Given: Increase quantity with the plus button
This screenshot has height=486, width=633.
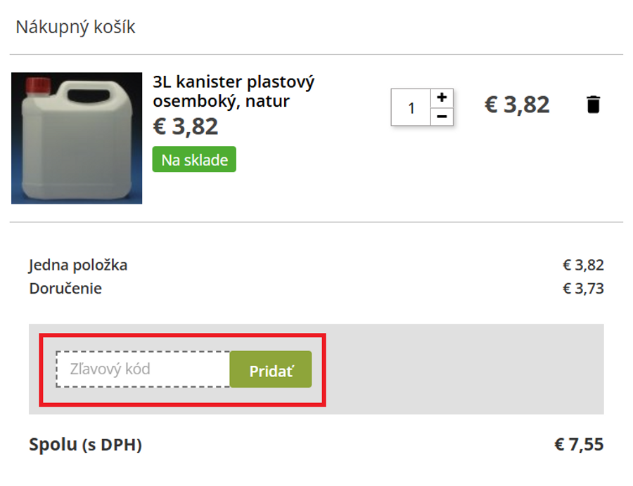Looking at the screenshot, I should coord(442,98).
